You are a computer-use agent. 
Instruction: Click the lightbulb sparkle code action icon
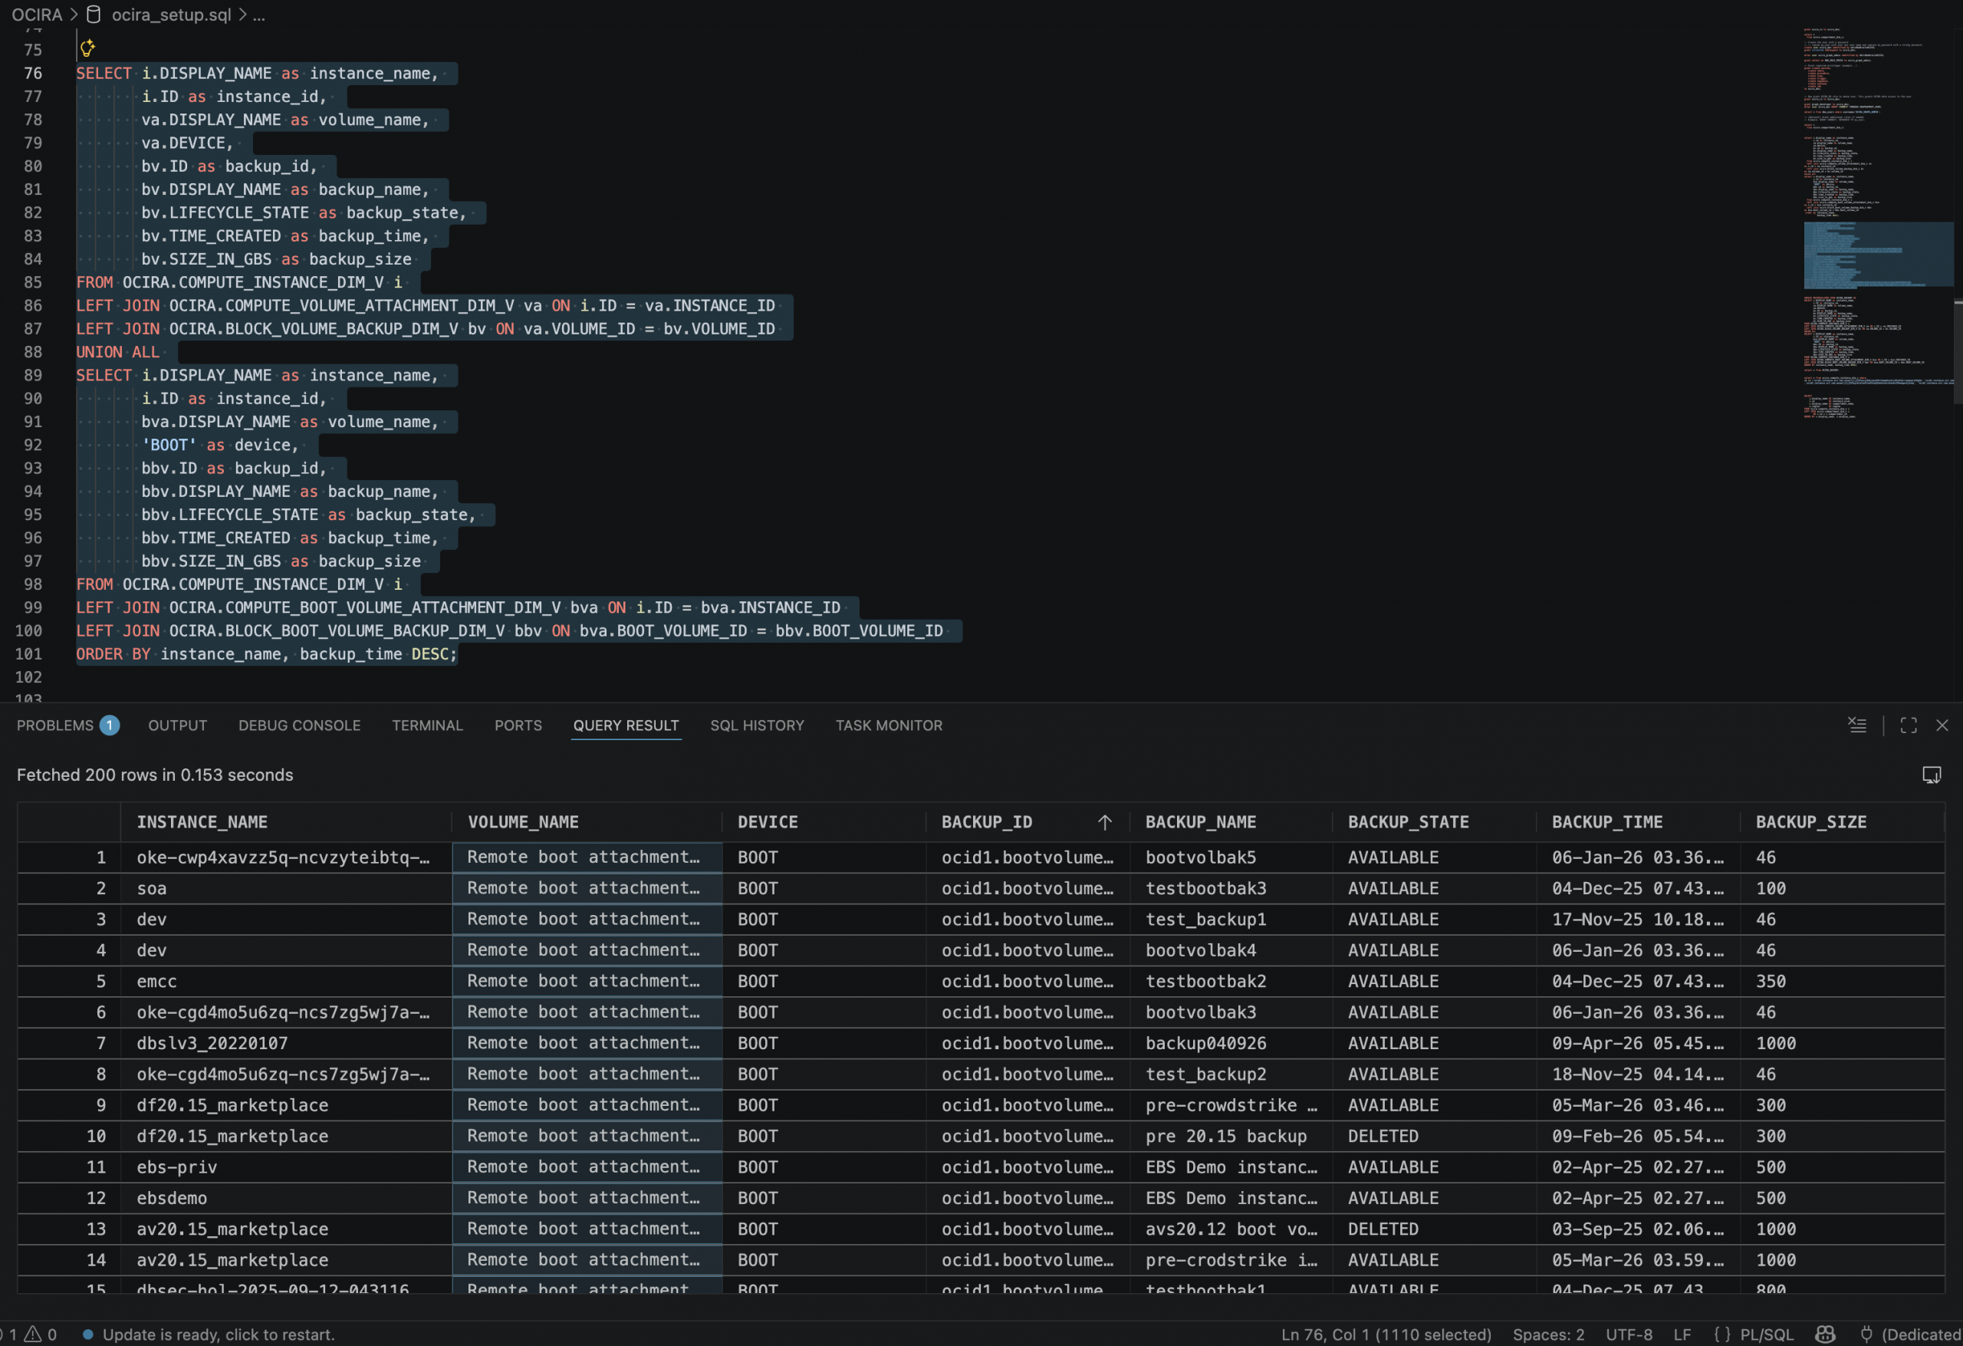click(87, 48)
